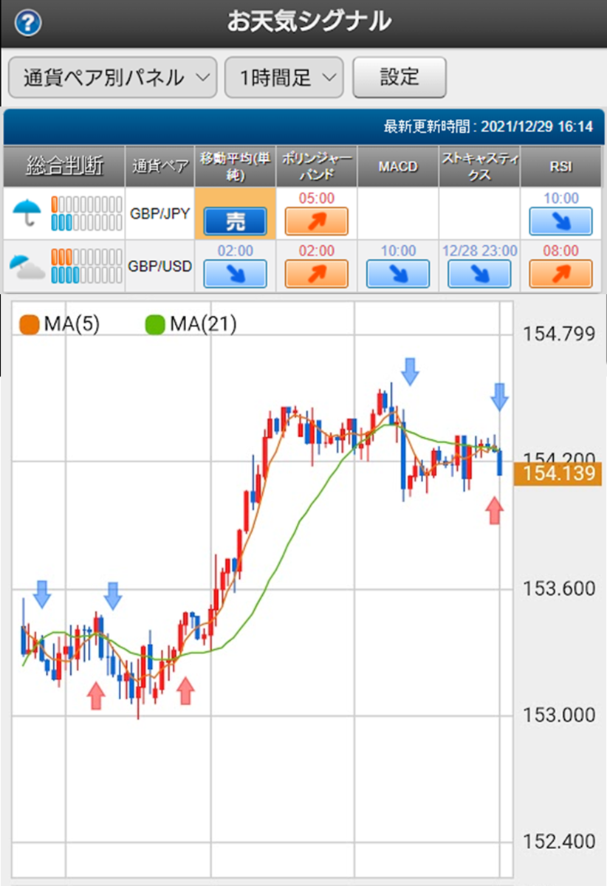Click the 通貨ペア column header
This screenshot has height=886, width=607.
(160, 166)
